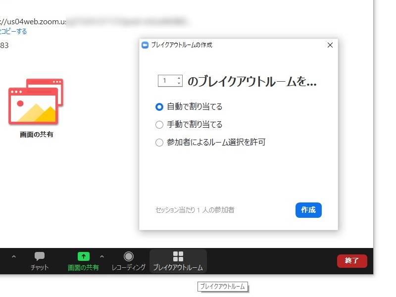Open the チャット panel from the toolbar
The width and height of the screenshot is (396, 297).
[40, 261]
